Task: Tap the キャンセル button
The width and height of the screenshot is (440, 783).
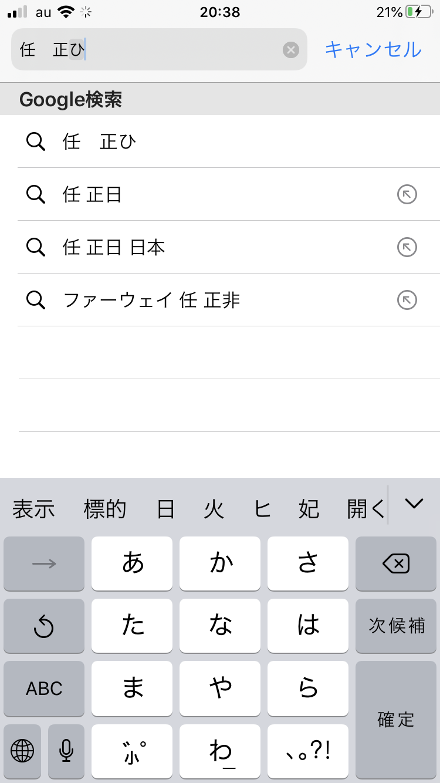Action: [x=373, y=49]
